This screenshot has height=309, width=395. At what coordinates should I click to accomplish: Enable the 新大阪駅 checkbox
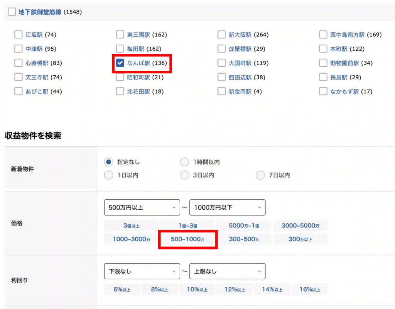pyautogui.click(x=221, y=35)
